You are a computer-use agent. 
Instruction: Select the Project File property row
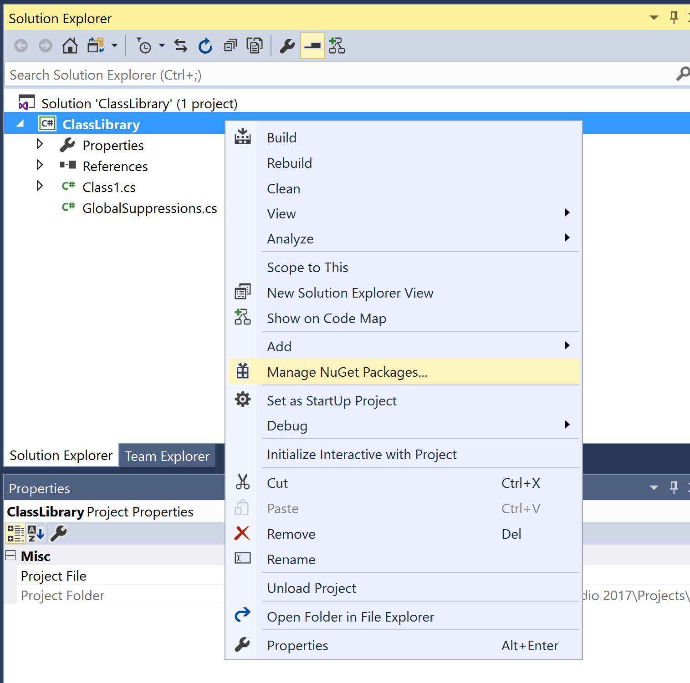[x=121, y=576]
